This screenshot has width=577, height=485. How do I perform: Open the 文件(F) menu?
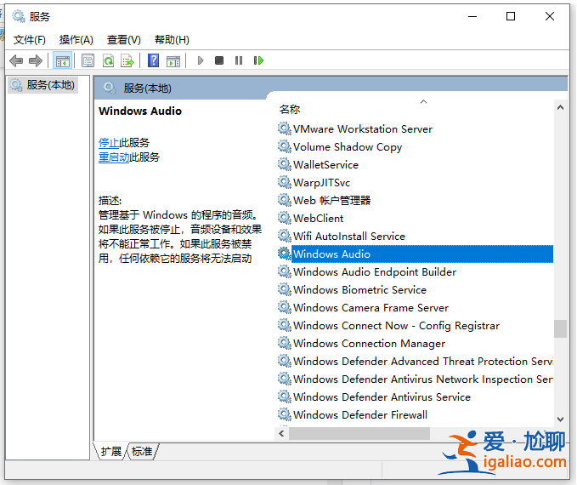(30, 39)
